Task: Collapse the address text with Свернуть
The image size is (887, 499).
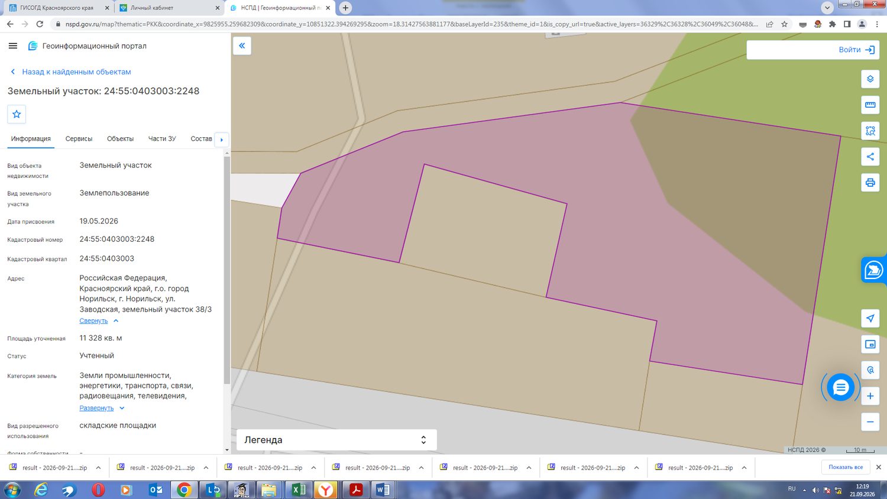Action: [93, 321]
